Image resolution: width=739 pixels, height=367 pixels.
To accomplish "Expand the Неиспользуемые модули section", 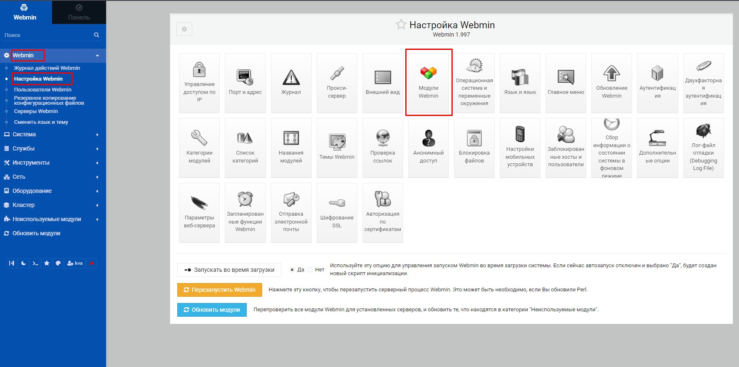I will 50,219.
